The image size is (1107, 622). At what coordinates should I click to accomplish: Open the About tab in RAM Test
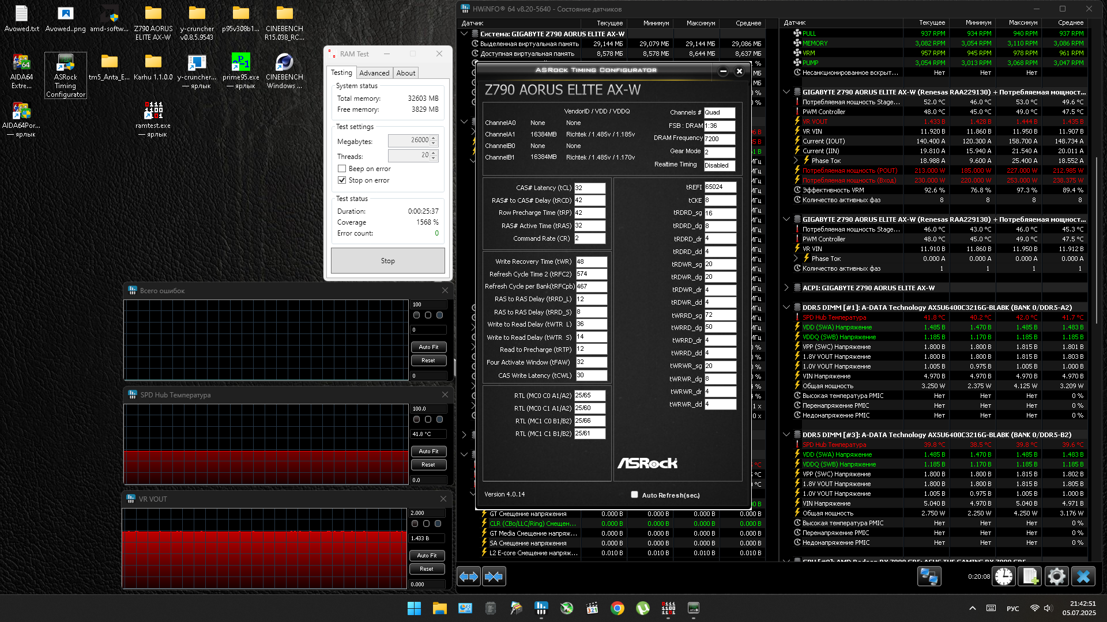pos(405,73)
